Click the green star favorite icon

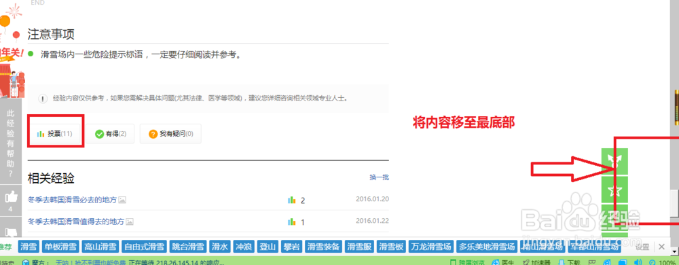pos(614,189)
